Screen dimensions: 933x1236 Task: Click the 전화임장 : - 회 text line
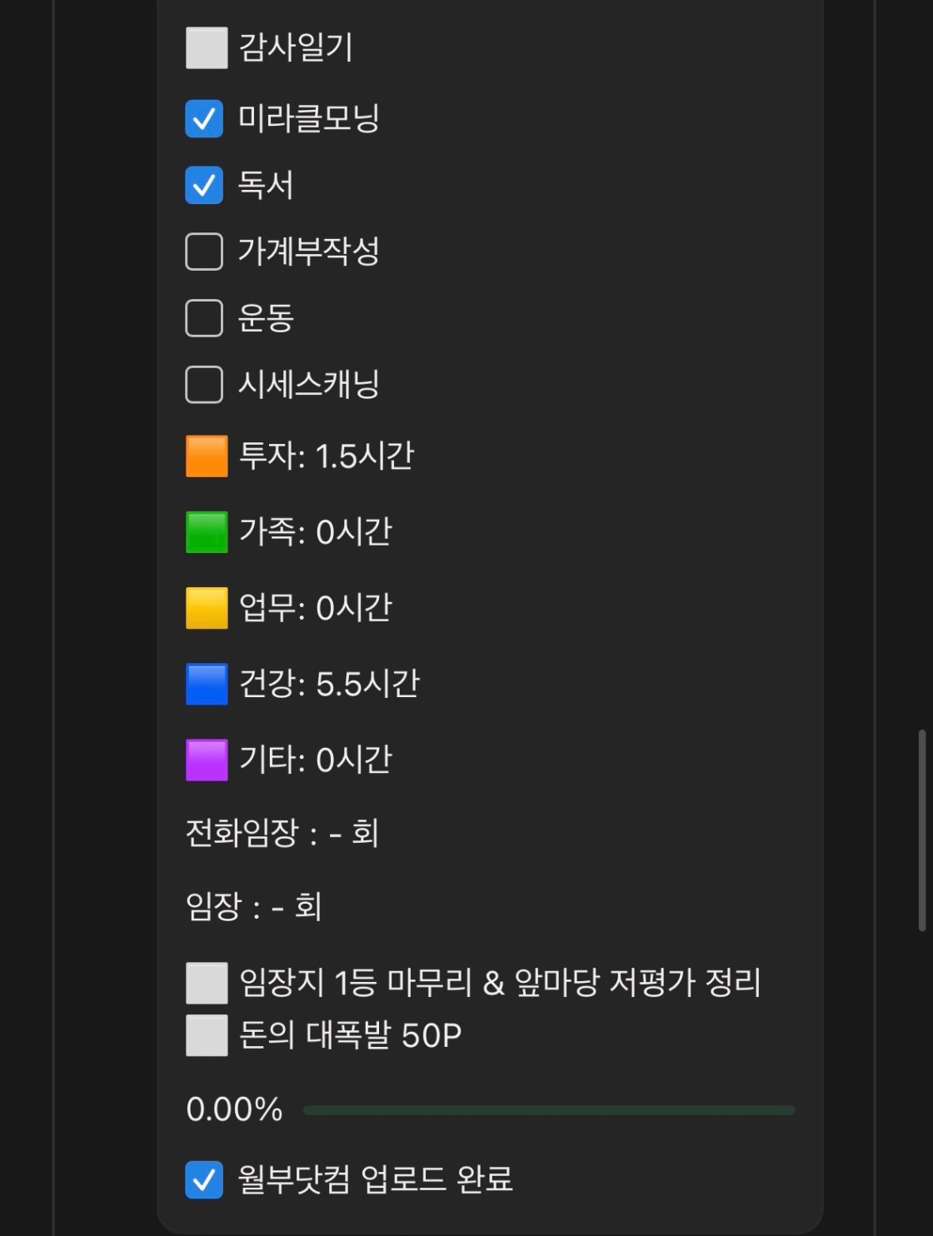click(282, 833)
